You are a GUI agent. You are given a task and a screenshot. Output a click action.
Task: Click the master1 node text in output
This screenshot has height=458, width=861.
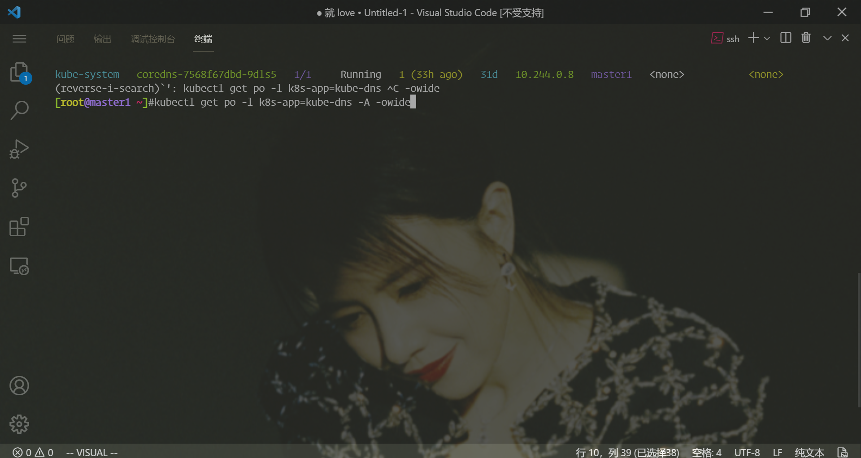(x=611, y=74)
